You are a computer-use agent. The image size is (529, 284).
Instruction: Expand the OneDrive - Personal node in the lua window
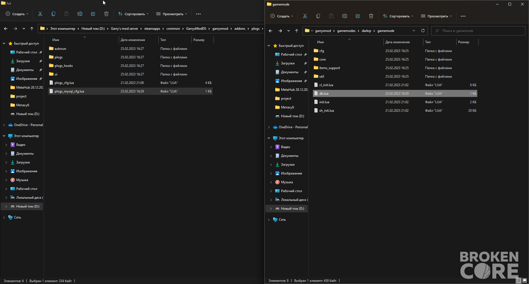[4, 125]
